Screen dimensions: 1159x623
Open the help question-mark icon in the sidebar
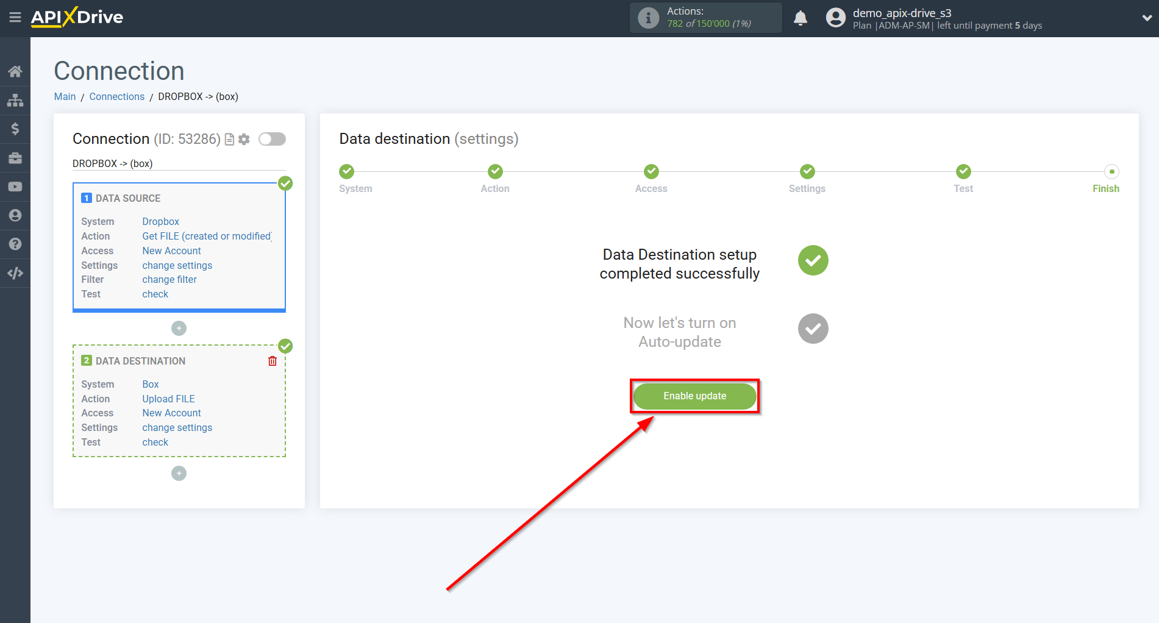tap(15, 244)
